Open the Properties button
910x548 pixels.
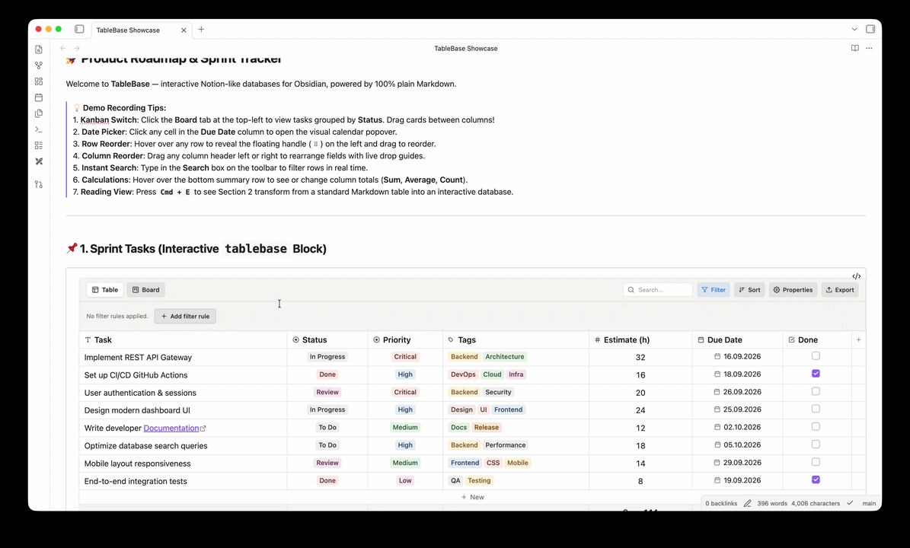pyautogui.click(x=793, y=290)
